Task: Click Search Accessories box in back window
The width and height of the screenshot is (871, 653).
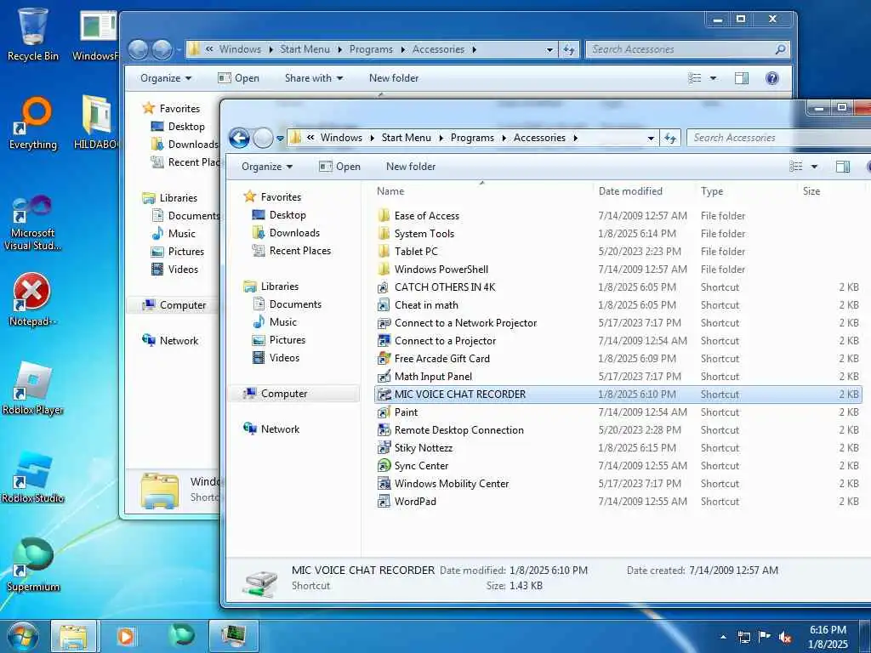Action: (687, 49)
